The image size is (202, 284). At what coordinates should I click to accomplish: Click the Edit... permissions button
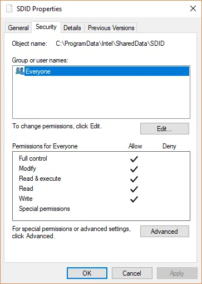(x=165, y=128)
